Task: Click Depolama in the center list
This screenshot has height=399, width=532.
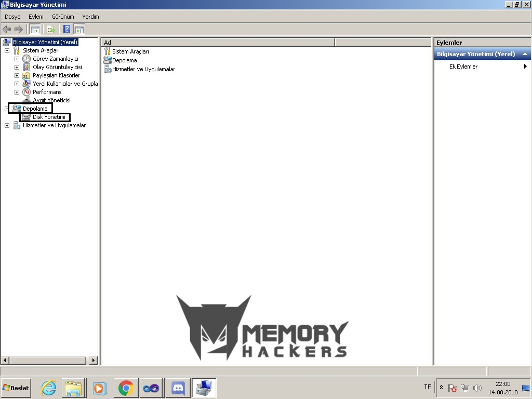Action: click(125, 60)
